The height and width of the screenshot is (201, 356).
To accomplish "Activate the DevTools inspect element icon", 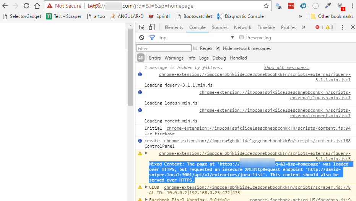I will (141, 27).
